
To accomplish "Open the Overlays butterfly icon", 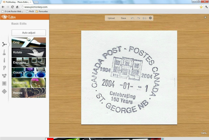I will (x=4, y=76).
